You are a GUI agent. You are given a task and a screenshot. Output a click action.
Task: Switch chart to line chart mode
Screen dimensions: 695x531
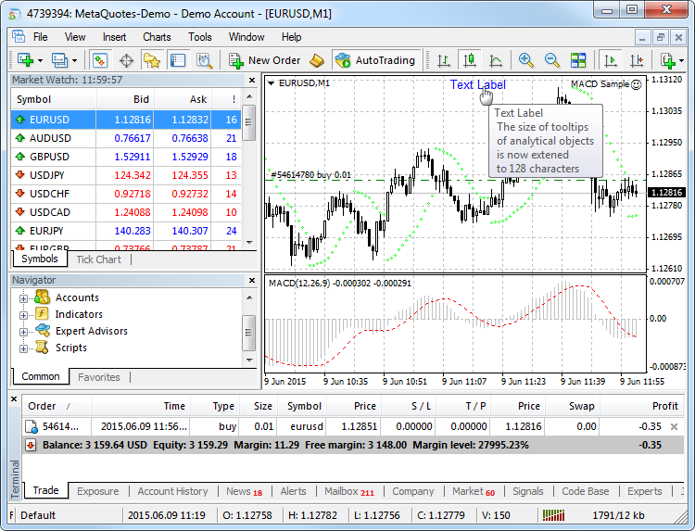496,60
